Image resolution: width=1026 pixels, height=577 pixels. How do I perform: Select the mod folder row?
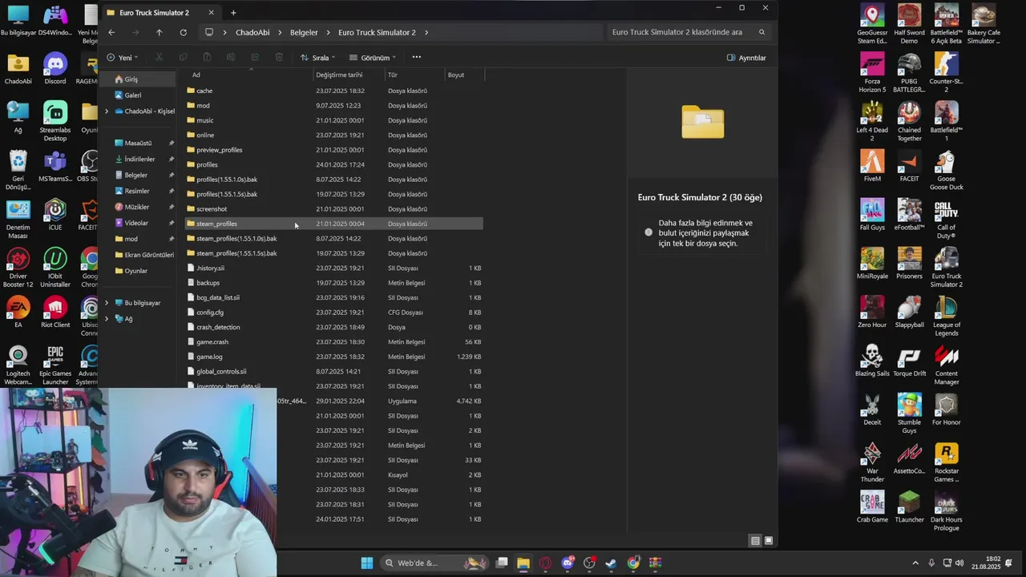[x=333, y=106]
